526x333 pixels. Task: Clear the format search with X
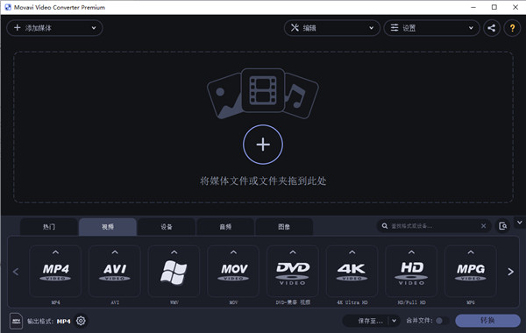(483, 226)
